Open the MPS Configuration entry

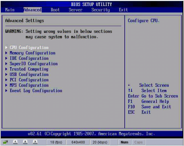point(29,85)
